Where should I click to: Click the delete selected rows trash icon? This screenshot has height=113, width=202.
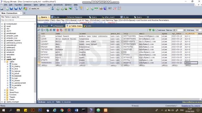click(57, 30)
